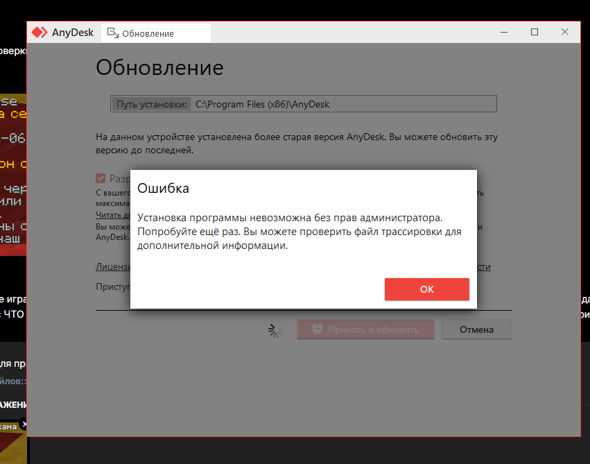Click the AnyDesk logo in title bar
Image resolution: width=590 pixels, height=464 pixels.
pos(39,33)
